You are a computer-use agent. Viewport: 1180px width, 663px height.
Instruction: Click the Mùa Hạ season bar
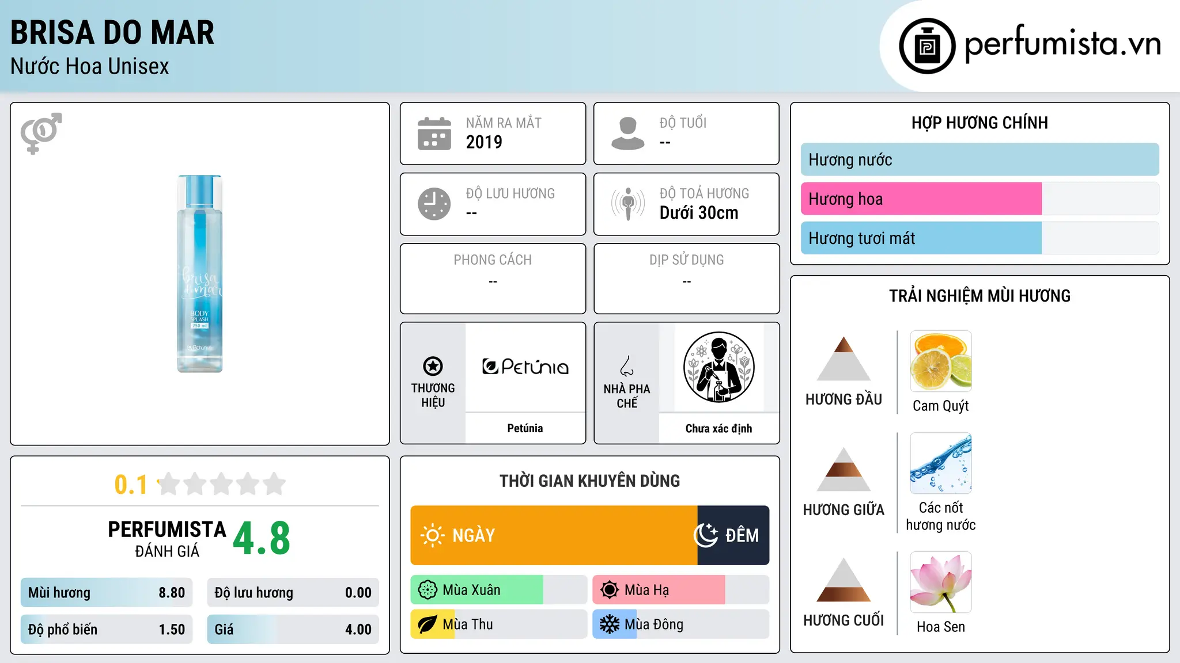click(681, 590)
